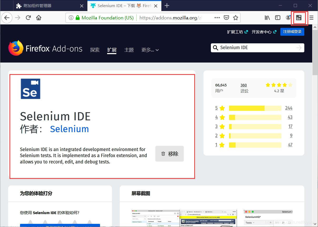318x227 pixels.
Task: Open page actions three-dot menu
Action: 217,18
